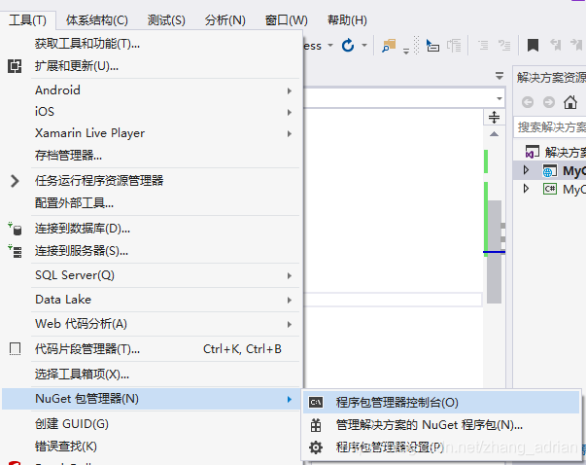This screenshot has height=465, width=586.
Task: Click Solution Explorer back arrow icon
Action: (x=528, y=102)
